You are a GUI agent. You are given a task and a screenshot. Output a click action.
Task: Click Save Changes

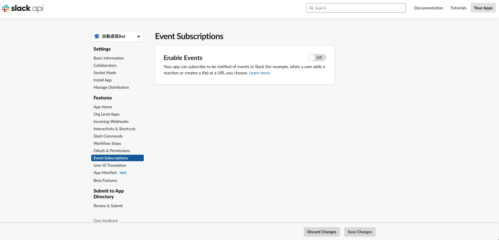click(359, 232)
